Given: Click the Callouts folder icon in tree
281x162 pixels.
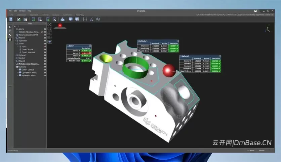Looking at the screenshot, I should (x=17, y=67).
